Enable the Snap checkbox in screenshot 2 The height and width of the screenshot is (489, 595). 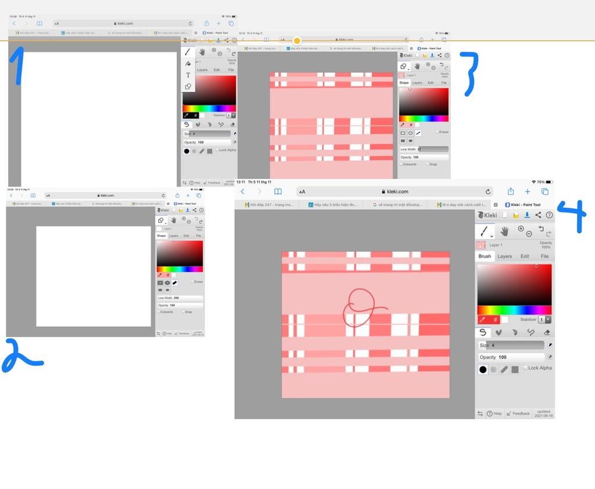tap(183, 312)
